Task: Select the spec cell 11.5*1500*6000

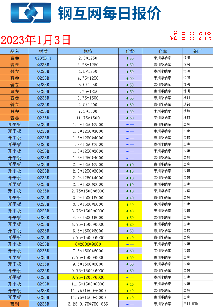Action: pyautogui.click(x=88, y=284)
